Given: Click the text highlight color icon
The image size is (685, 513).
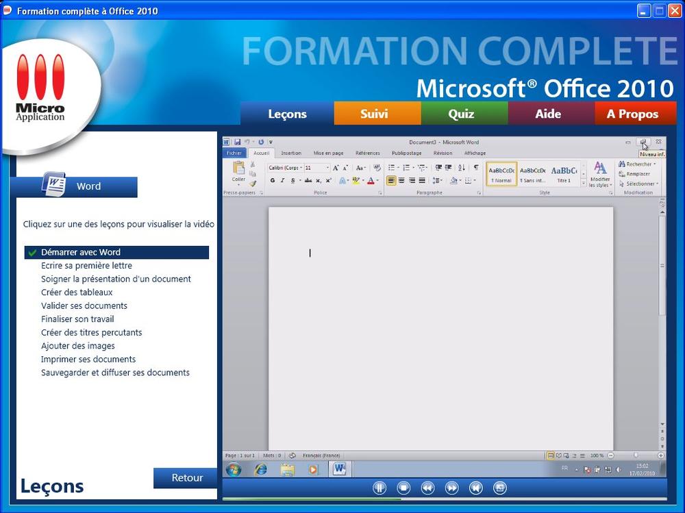Looking at the screenshot, I should click(x=356, y=180).
